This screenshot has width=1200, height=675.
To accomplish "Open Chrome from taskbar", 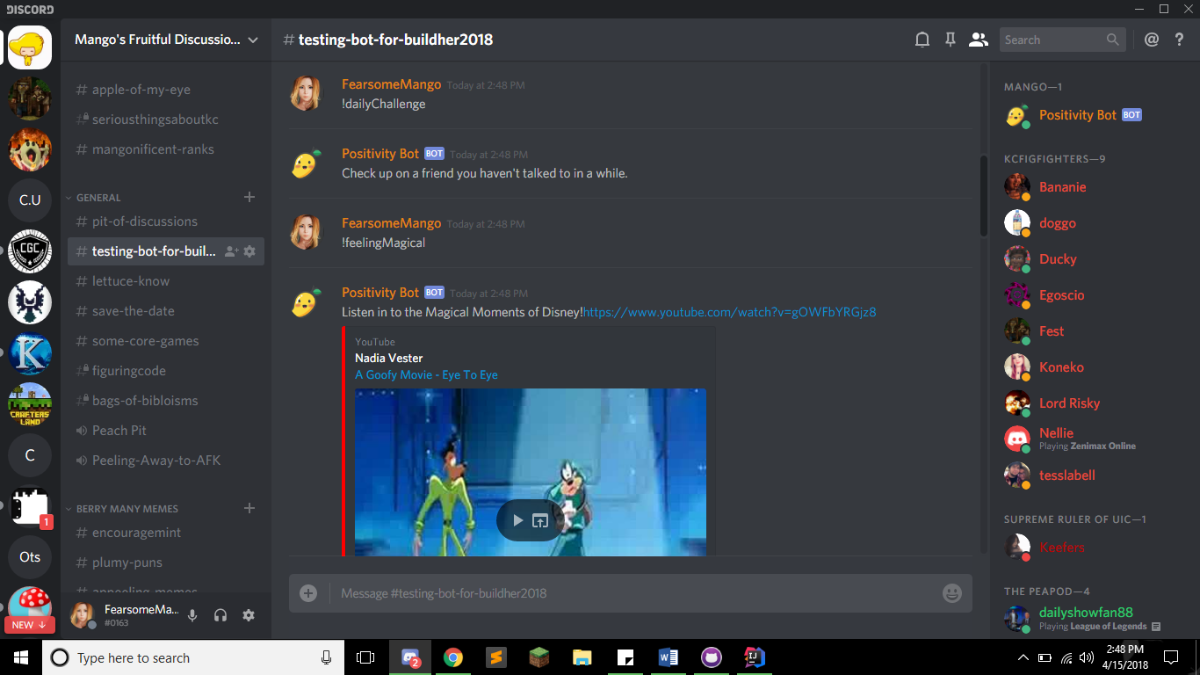I will [x=453, y=657].
